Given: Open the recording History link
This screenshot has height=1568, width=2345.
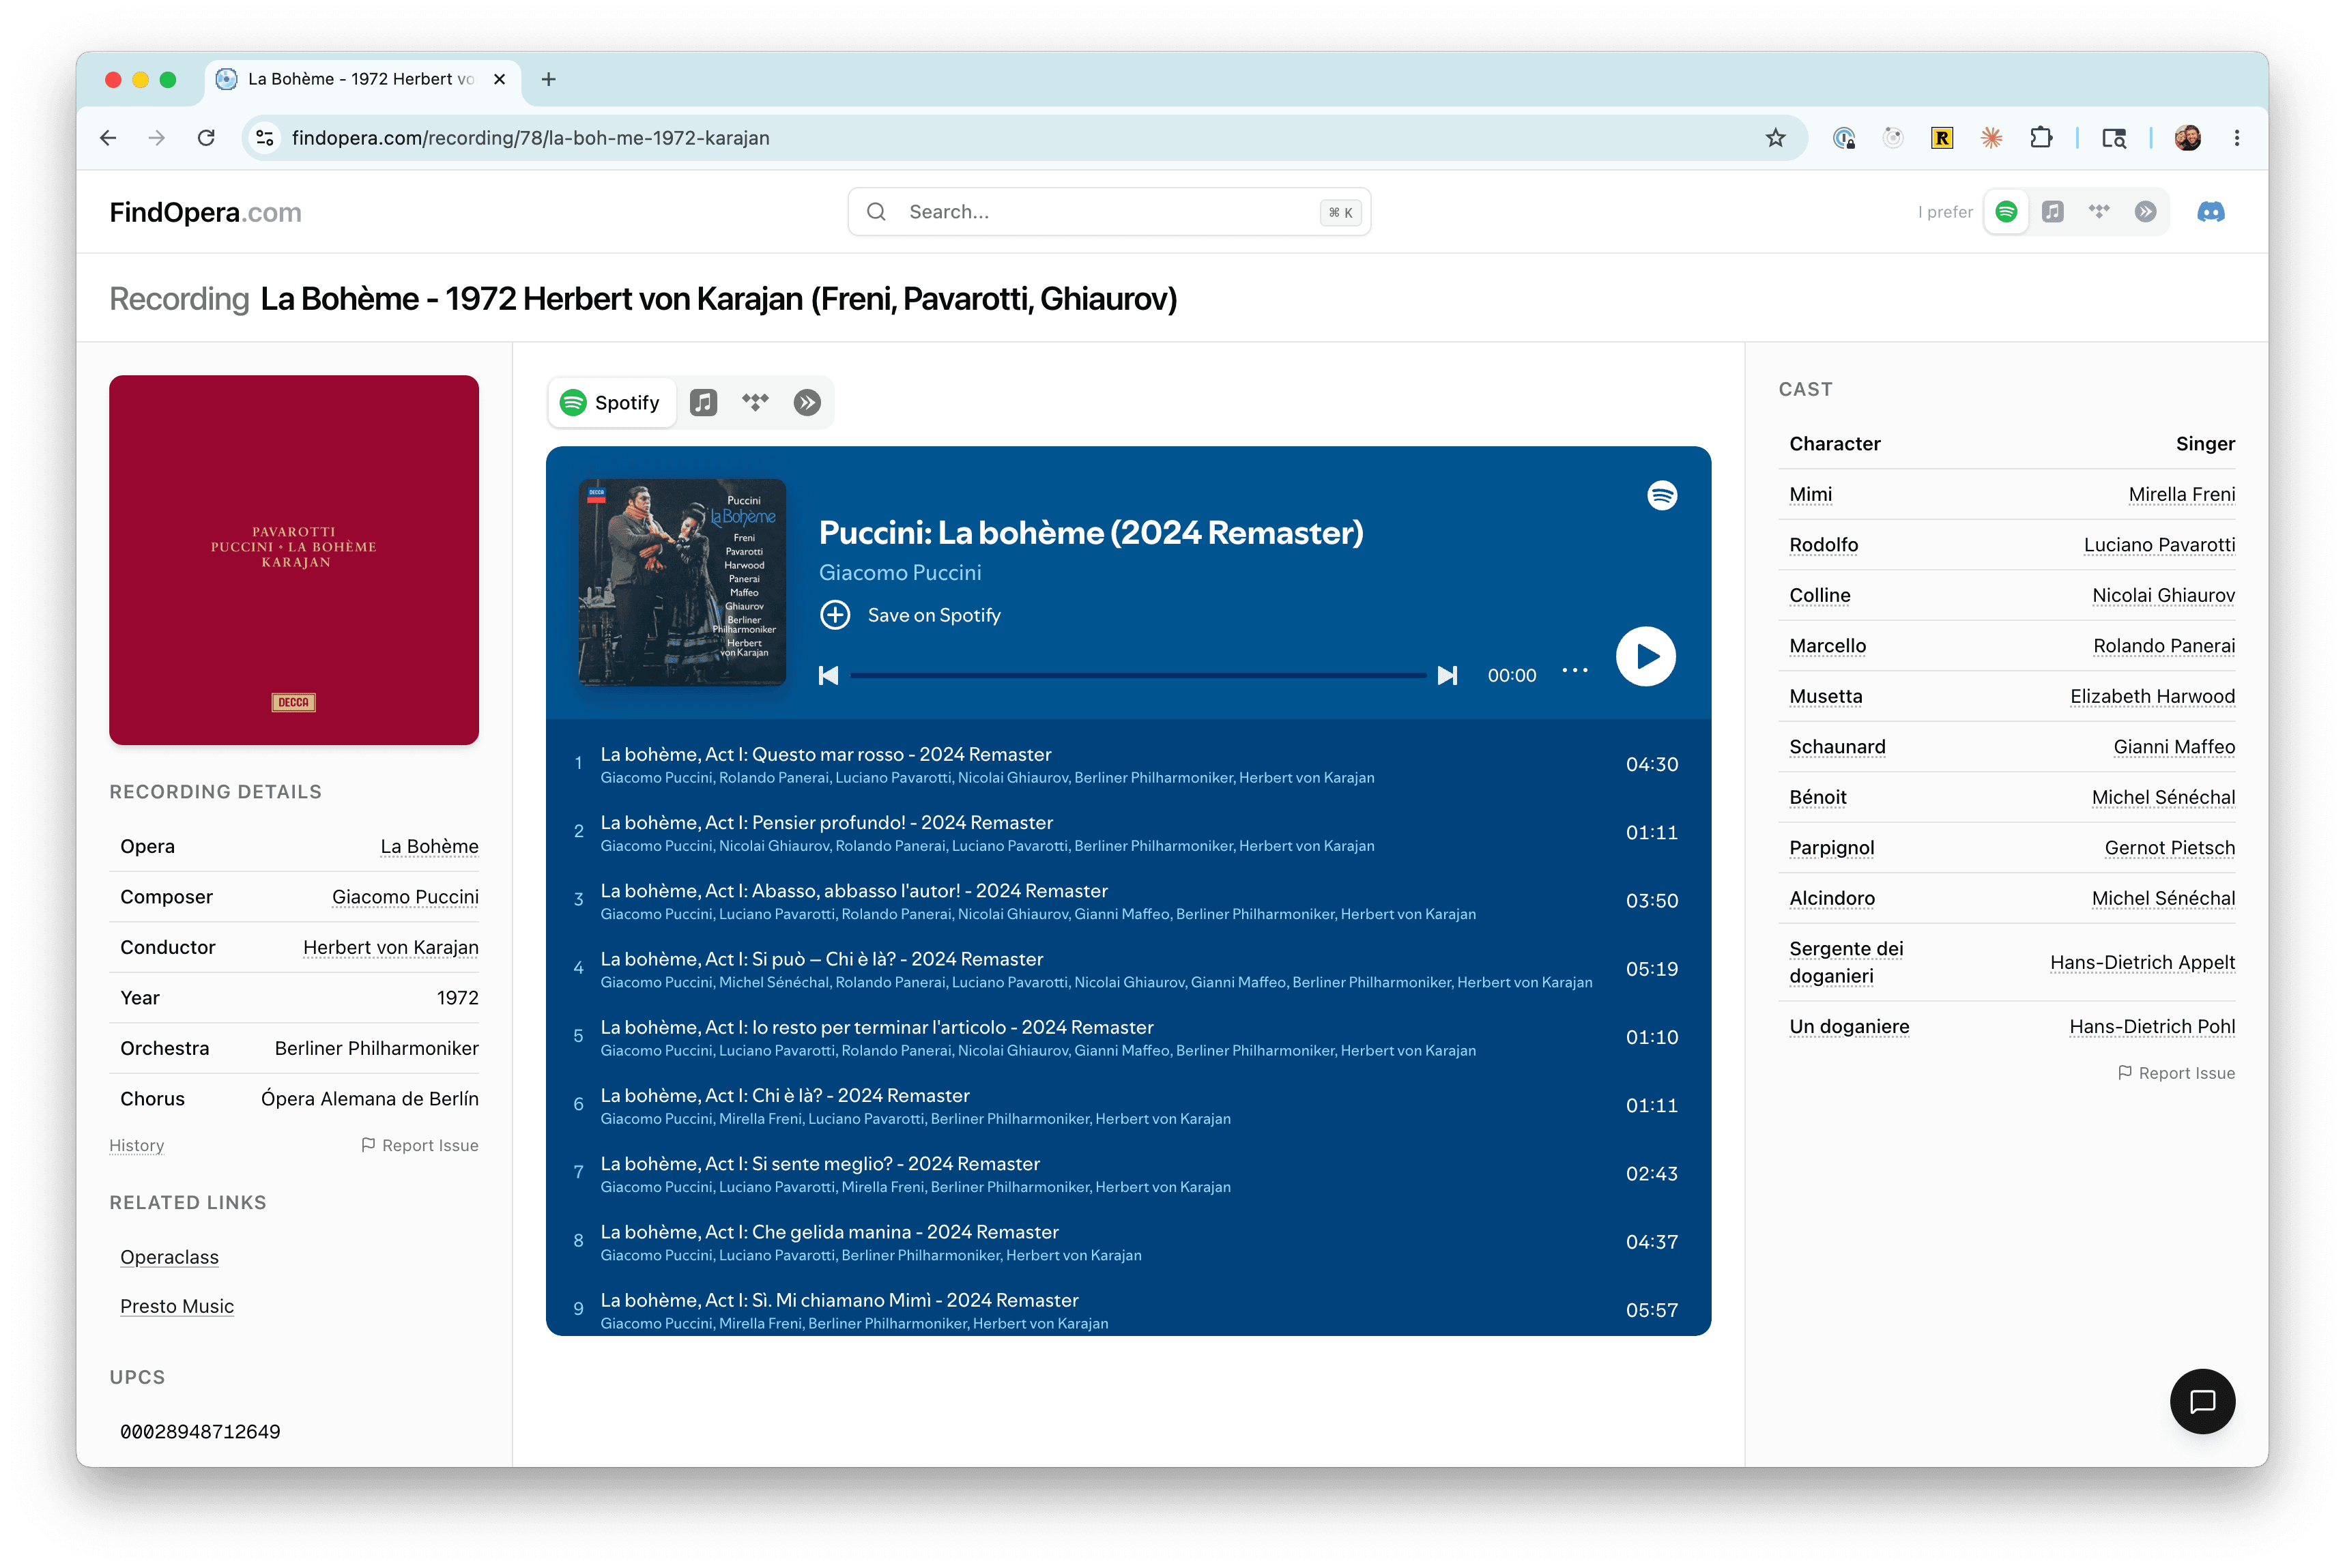Looking at the screenshot, I should click(x=137, y=1146).
